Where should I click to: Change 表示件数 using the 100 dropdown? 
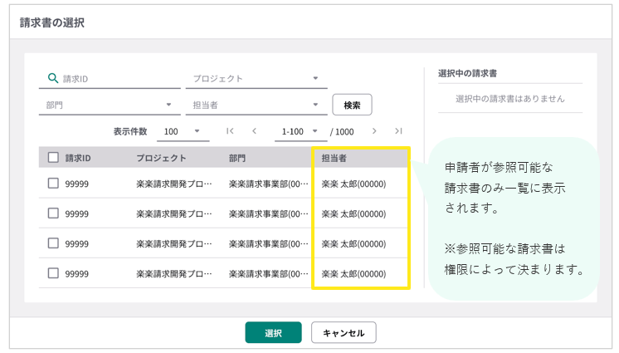click(183, 131)
